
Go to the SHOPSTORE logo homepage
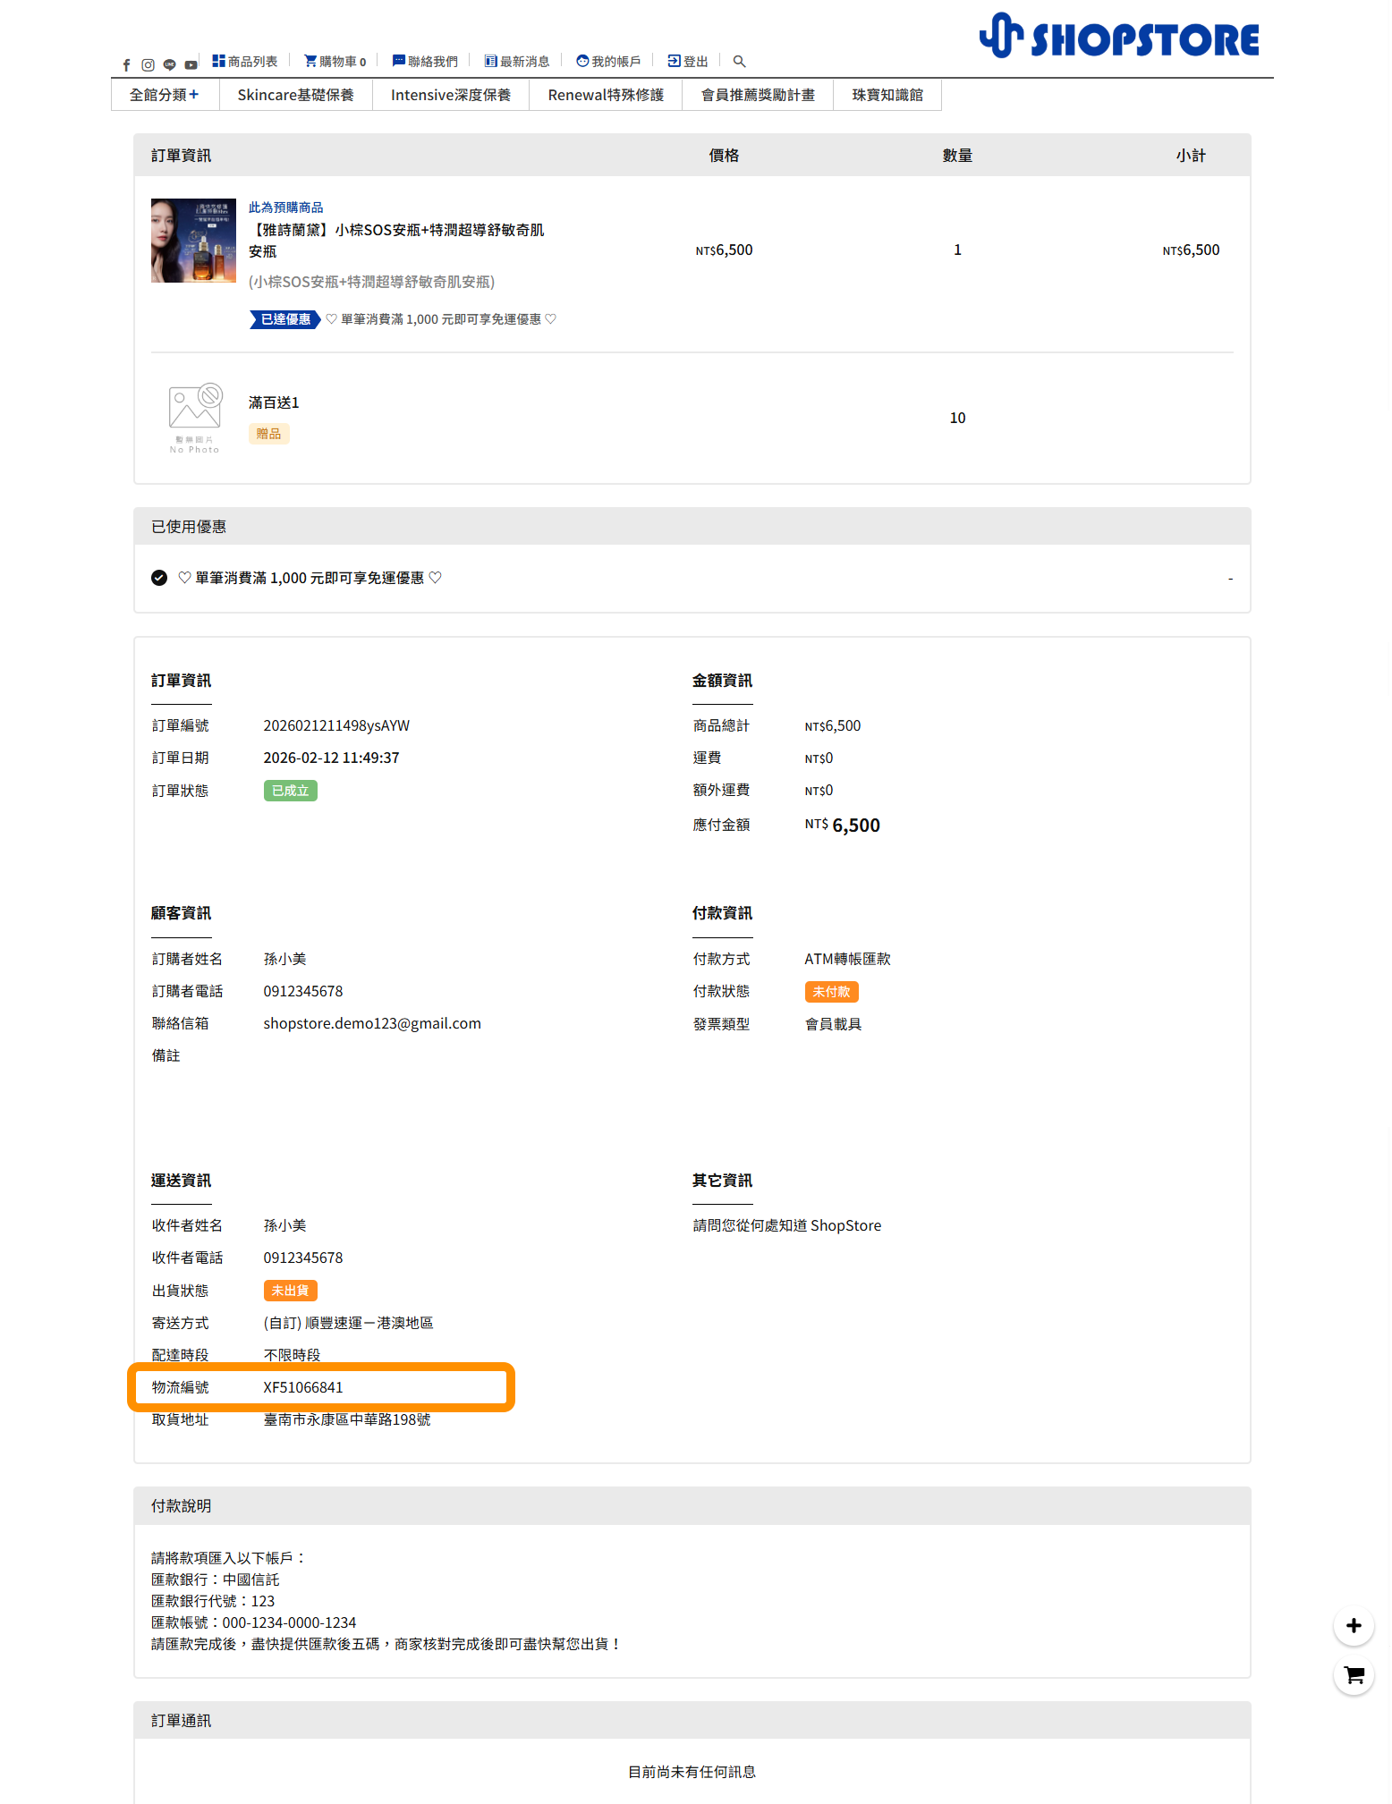[x=1118, y=38]
